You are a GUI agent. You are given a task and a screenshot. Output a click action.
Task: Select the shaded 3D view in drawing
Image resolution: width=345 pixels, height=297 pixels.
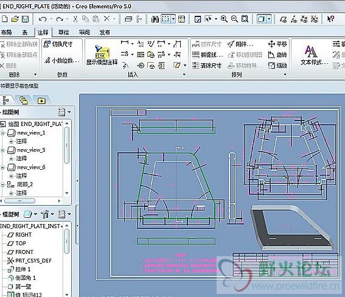(x=293, y=228)
